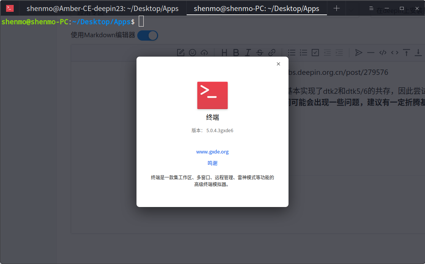Insert inline code <> in background editor
This screenshot has height=264, width=425.
tap(395, 52)
